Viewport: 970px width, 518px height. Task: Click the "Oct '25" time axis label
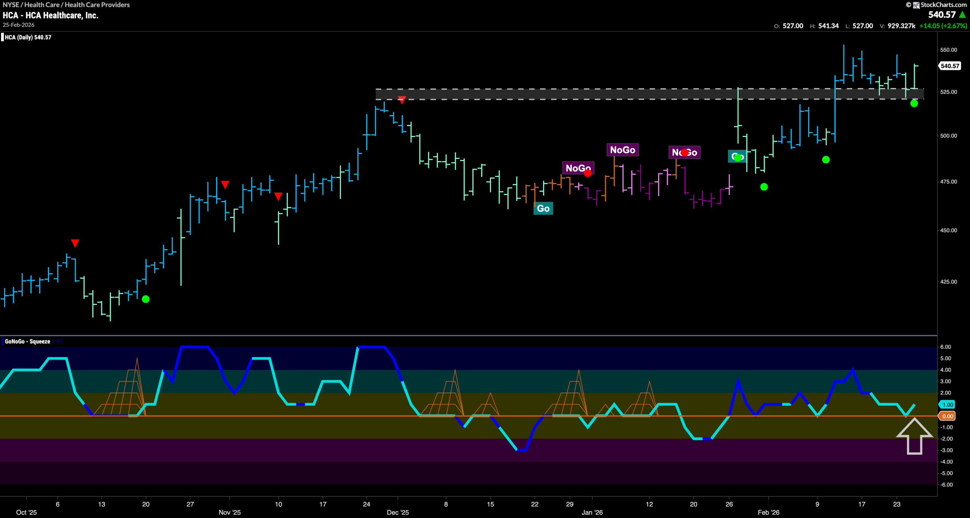(27, 512)
